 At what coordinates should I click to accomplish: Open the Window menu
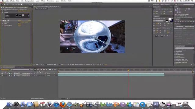(x=64, y=1)
